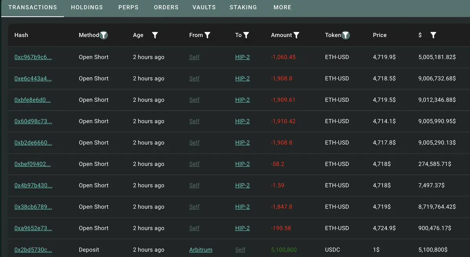The height and width of the screenshot is (257, 470).
Task: Select amount -1,847.8
Action: point(281,207)
